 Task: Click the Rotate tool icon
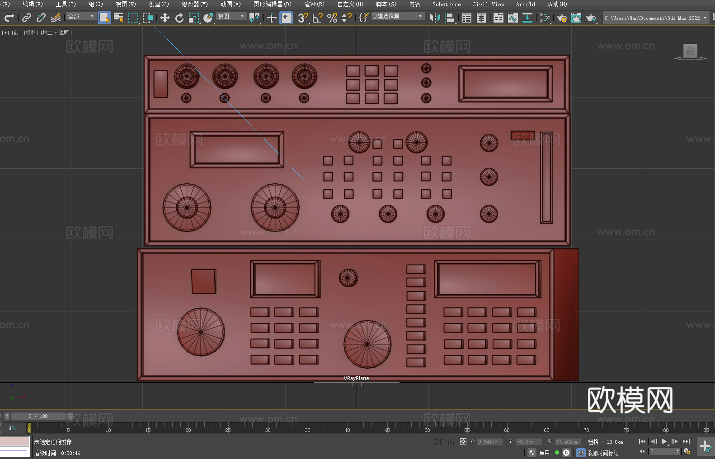[x=179, y=18]
